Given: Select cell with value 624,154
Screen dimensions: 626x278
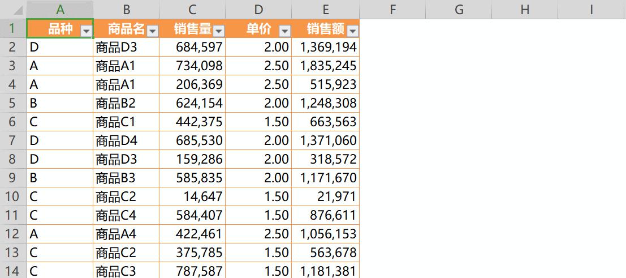Looking at the screenshot, I should [x=192, y=103].
